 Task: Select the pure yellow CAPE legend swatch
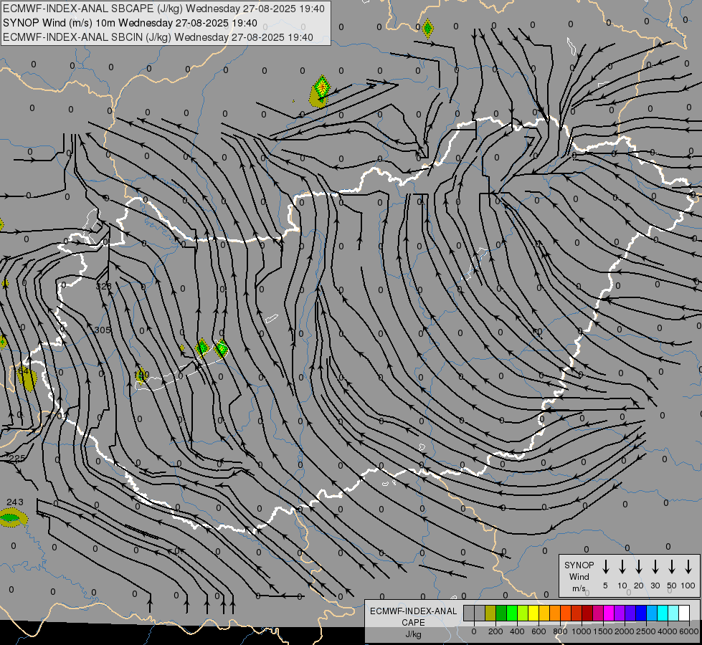(x=533, y=613)
